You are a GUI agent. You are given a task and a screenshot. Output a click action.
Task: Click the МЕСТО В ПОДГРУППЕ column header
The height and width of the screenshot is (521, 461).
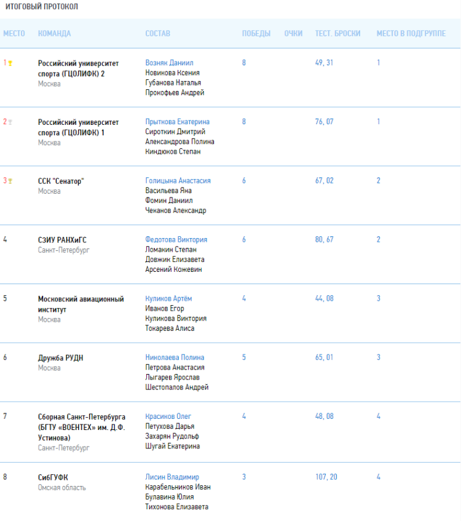[411, 33]
